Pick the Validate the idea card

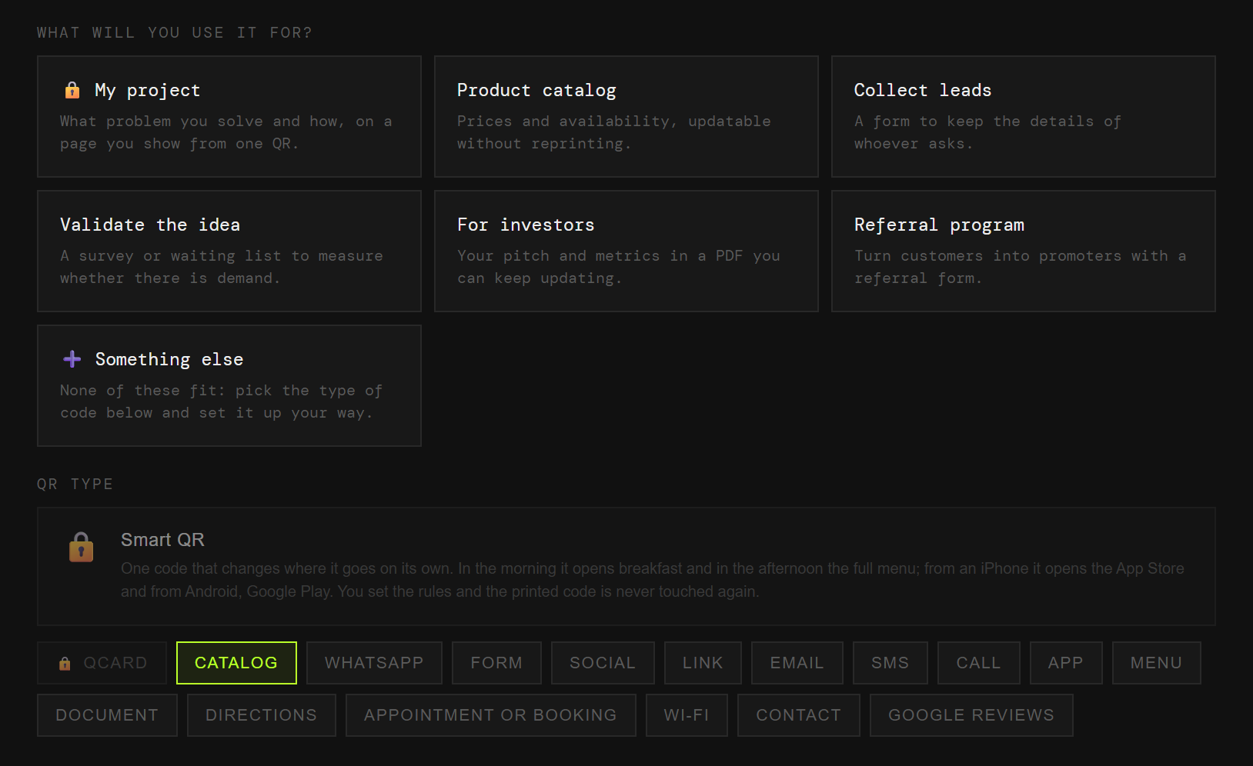point(229,251)
